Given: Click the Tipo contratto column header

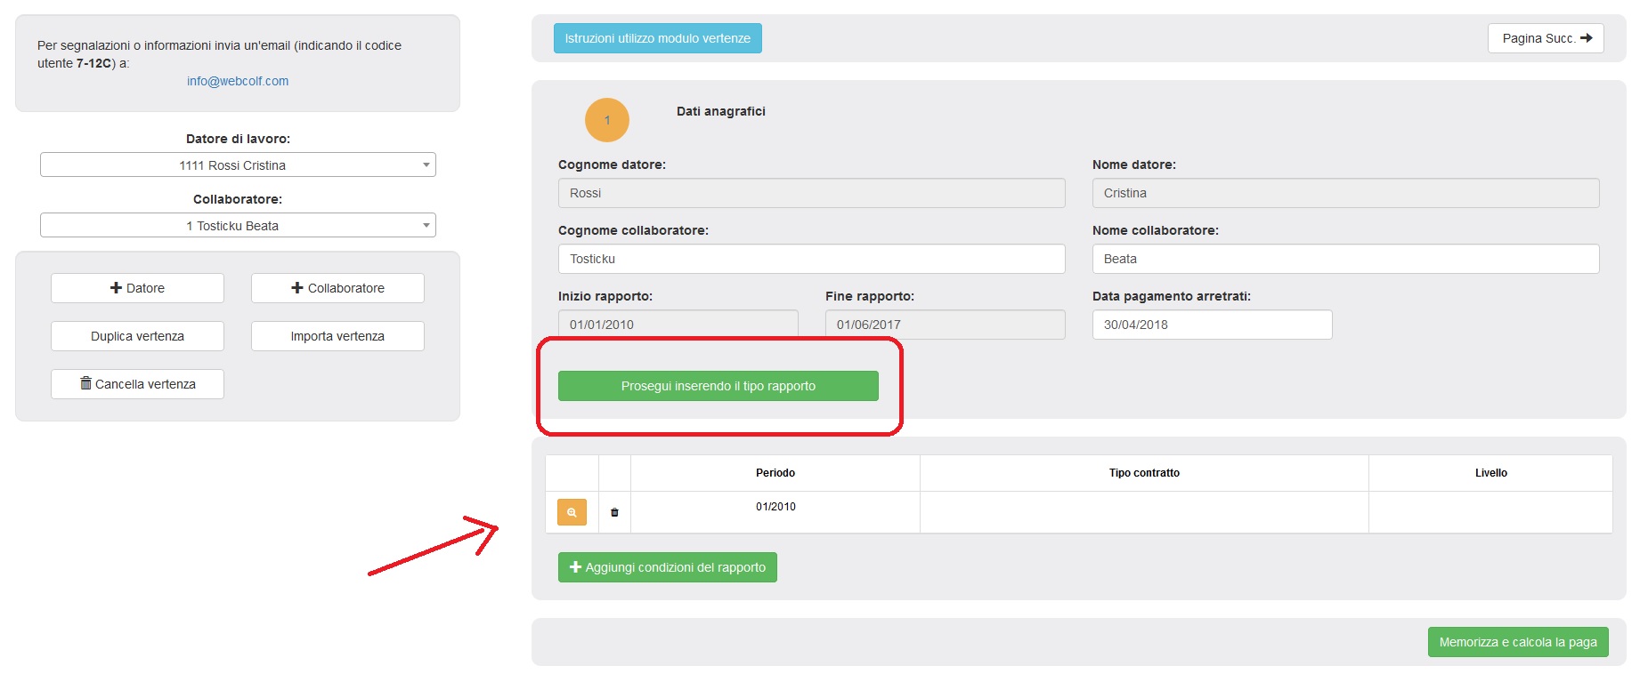Looking at the screenshot, I should tap(1144, 473).
